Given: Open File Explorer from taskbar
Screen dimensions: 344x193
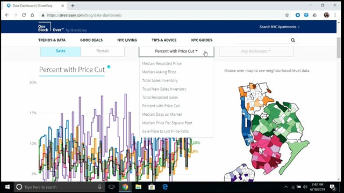Looking at the screenshot, I should pyautogui.click(x=138, y=187).
